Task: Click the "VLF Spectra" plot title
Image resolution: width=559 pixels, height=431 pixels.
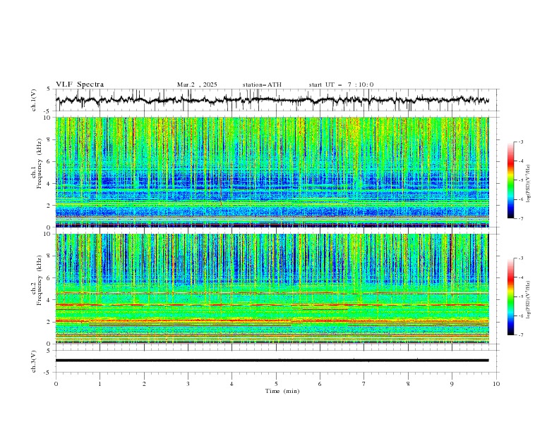Action: [80, 85]
